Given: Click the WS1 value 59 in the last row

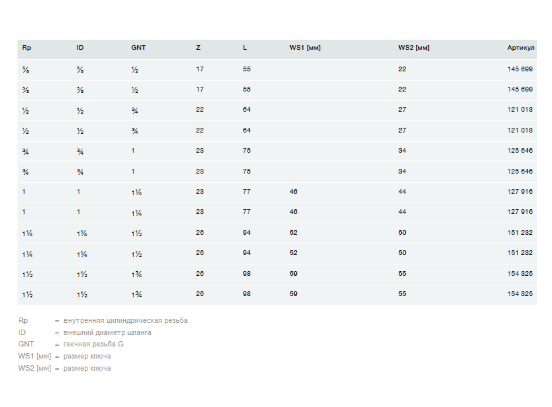Looking at the screenshot, I should point(294,294).
